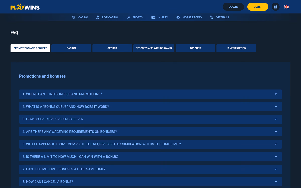Expand question 5 about bet accumulation time limit
The image size is (301, 188).
150,144
